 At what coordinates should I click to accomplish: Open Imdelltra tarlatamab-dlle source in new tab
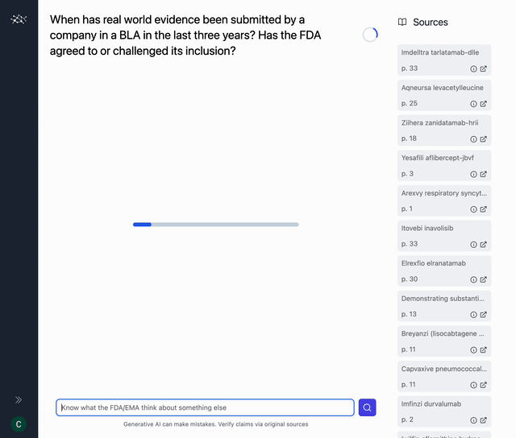tap(484, 68)
